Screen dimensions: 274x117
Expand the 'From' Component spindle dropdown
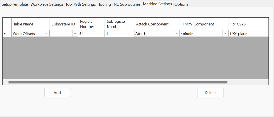225,34
